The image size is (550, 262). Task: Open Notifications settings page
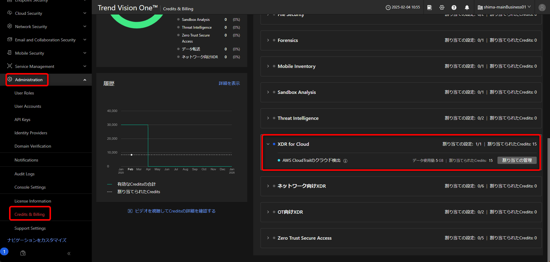tap(26, 160)
